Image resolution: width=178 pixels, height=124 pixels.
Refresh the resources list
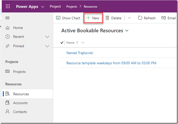click(146, 18)
